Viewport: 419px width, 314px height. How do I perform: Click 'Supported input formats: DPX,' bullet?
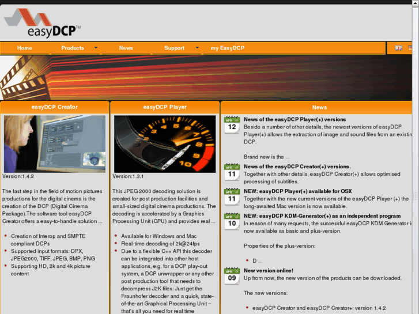coord(47,251)
